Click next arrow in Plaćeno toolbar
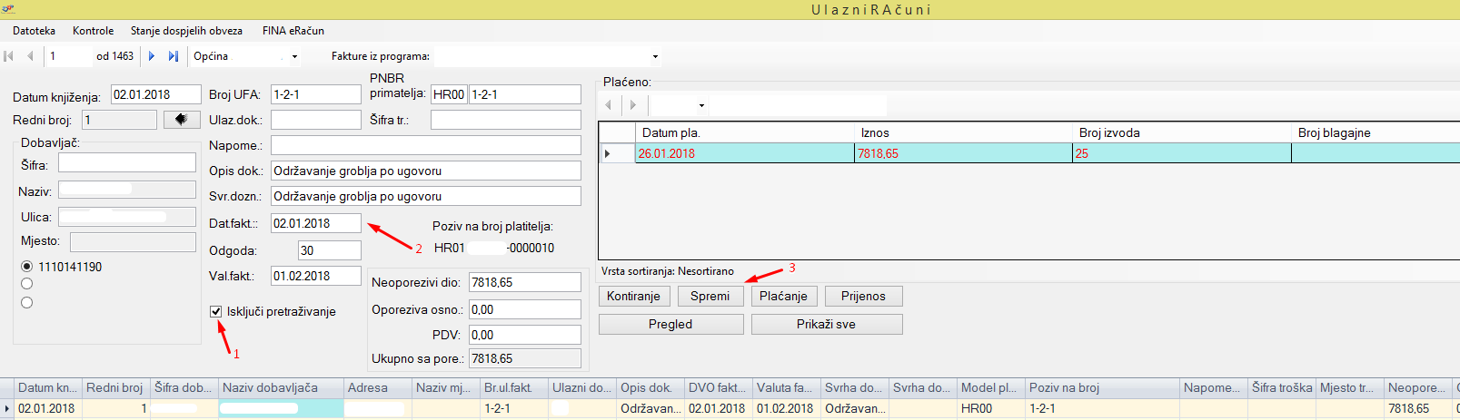Viewport: 1460px width, 420px height. [x=633, y=105]
